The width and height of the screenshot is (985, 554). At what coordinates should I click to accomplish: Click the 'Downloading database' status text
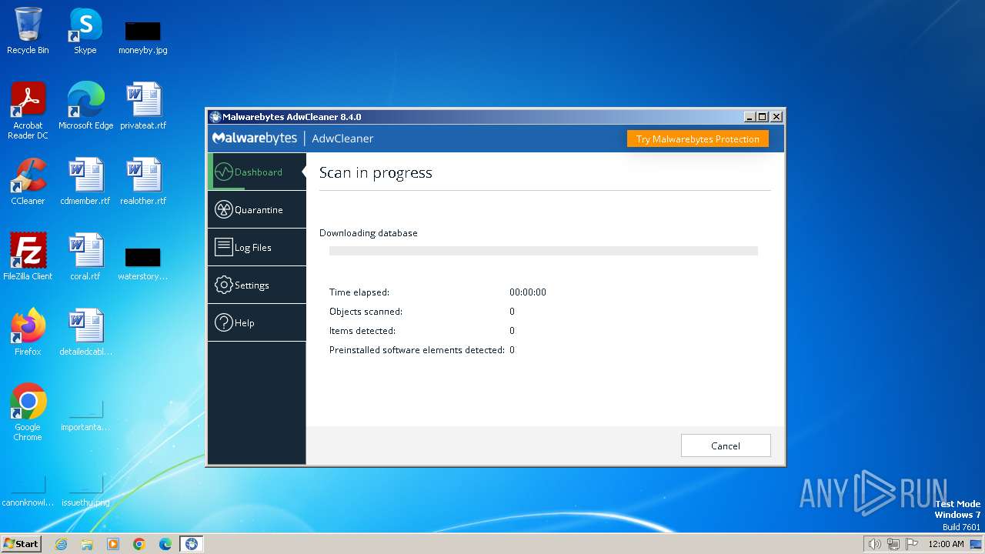click(369, 233)
